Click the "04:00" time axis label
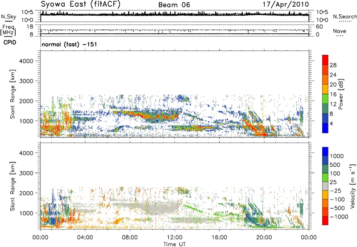This screenshot has height=247, width=357. [85, 238]
